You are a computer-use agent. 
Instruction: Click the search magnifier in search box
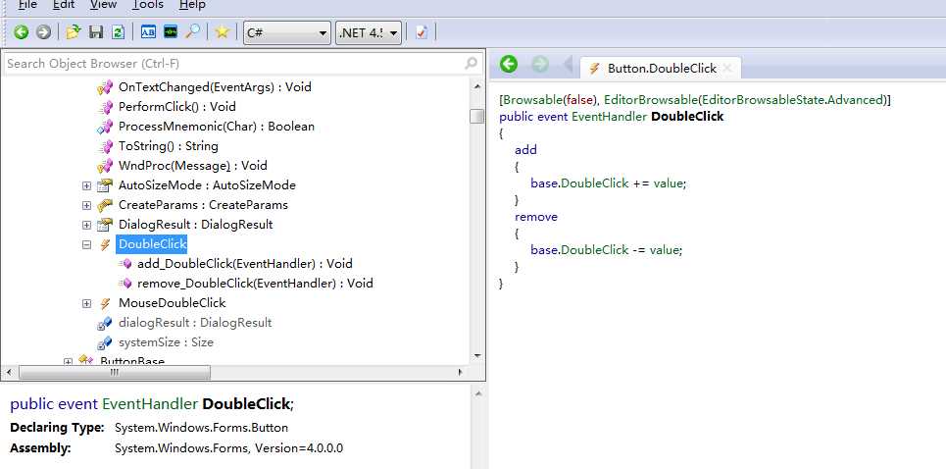[472, 63]
